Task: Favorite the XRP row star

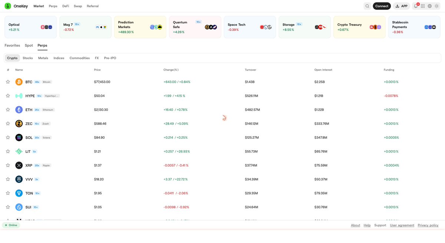Action: click(8, 165)
